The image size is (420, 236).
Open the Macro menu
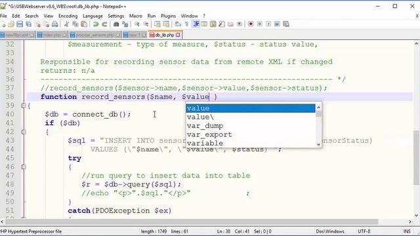pos(136,16)
